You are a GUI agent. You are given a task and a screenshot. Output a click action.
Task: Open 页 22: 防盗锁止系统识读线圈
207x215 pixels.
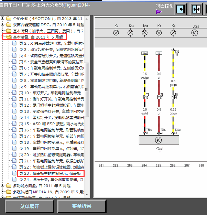(52, 167)
